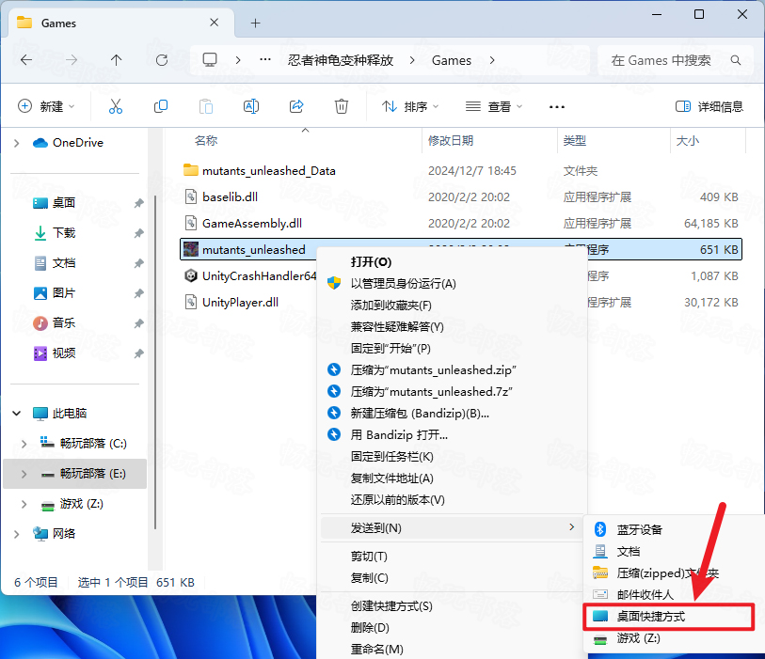Click the Share icon in toolbar
The width and height of the screenshot is (765, 659).
[x=296, y=106]
